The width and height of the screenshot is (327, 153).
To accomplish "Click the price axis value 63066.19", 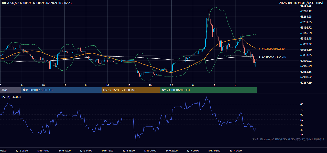I will [306, 50].
